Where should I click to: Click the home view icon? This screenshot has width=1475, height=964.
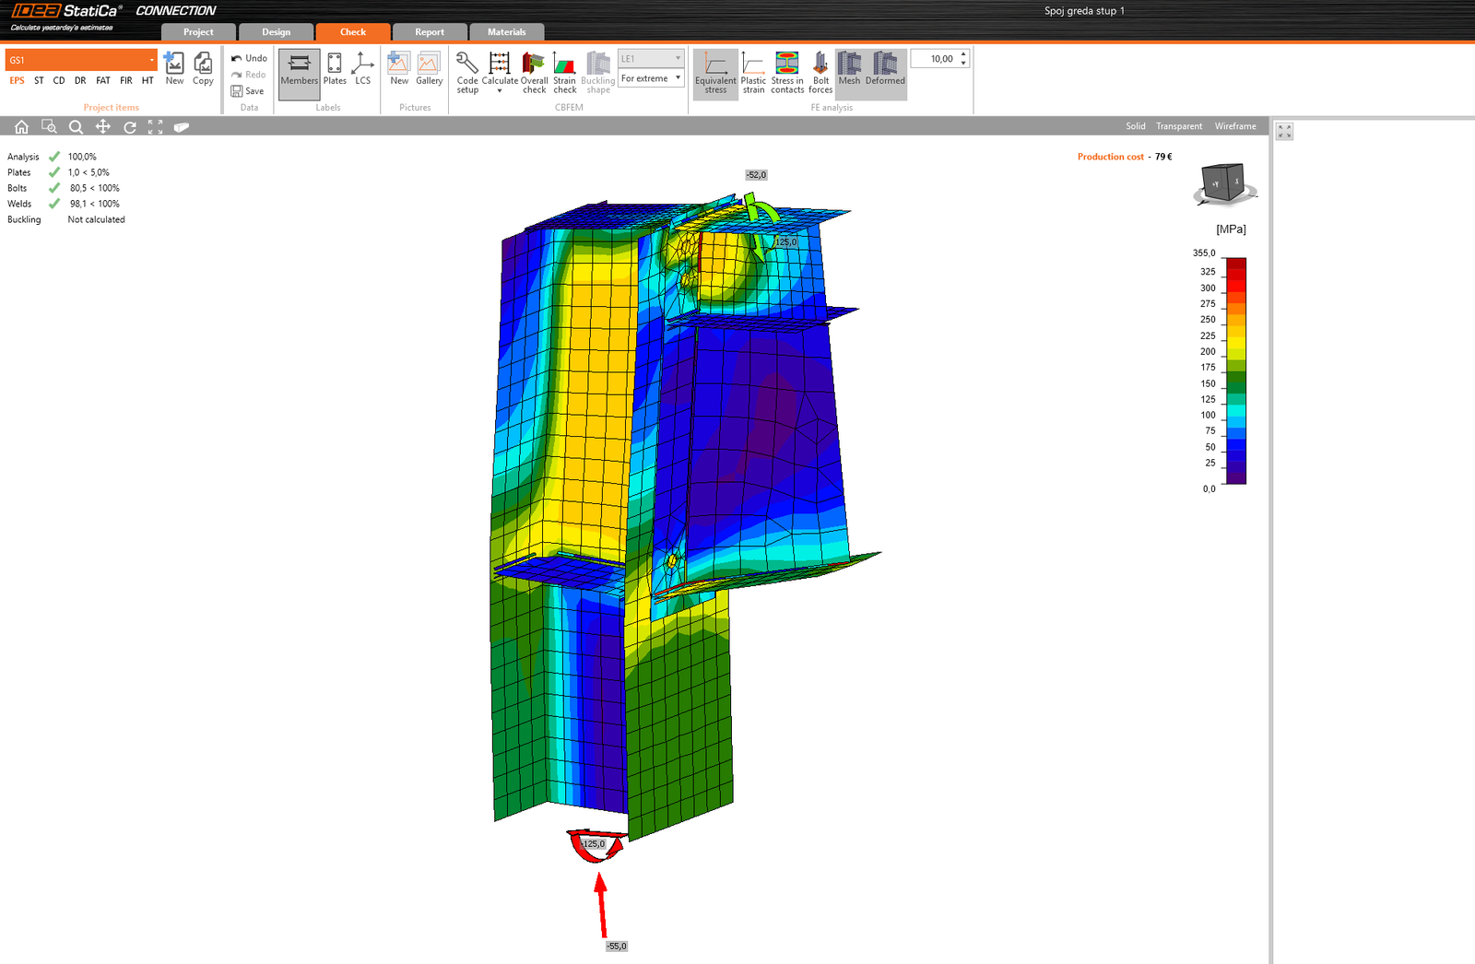point(22,127)
